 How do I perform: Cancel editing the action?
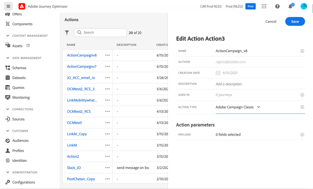[x=271, y=21]
